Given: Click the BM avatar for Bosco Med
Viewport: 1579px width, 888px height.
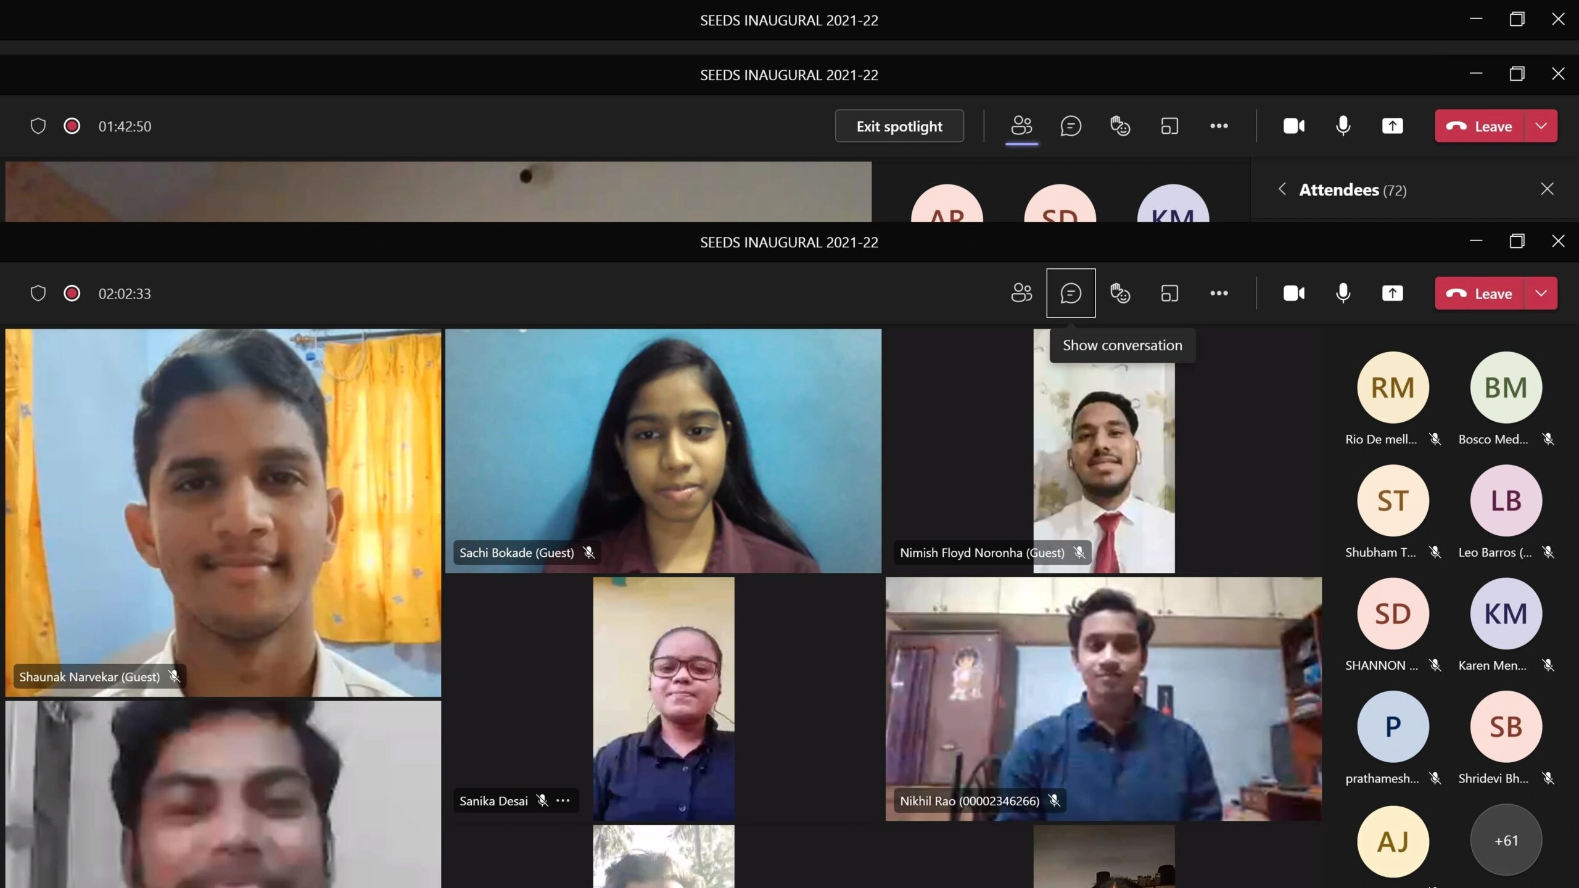Looking at the screenshot, I should 1506,387.
